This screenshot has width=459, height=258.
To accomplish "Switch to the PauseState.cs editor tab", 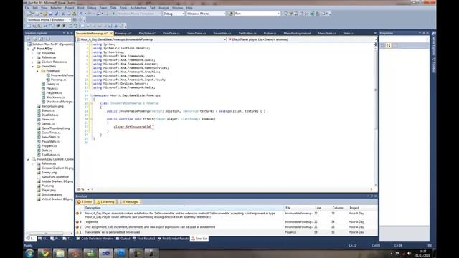I will click(x=222, y=34).
